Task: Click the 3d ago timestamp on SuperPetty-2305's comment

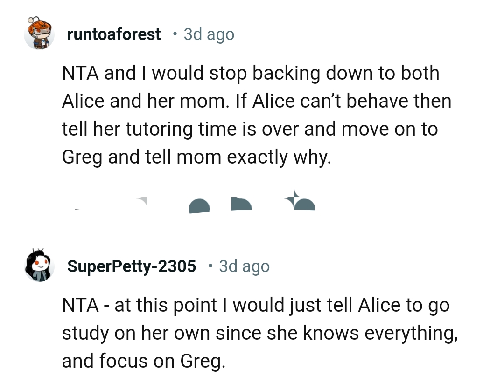Action: (244, 266)
